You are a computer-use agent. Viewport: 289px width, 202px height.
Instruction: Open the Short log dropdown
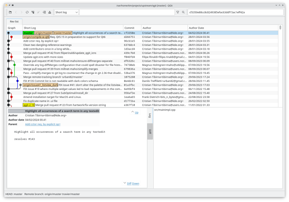coord(66,13)
